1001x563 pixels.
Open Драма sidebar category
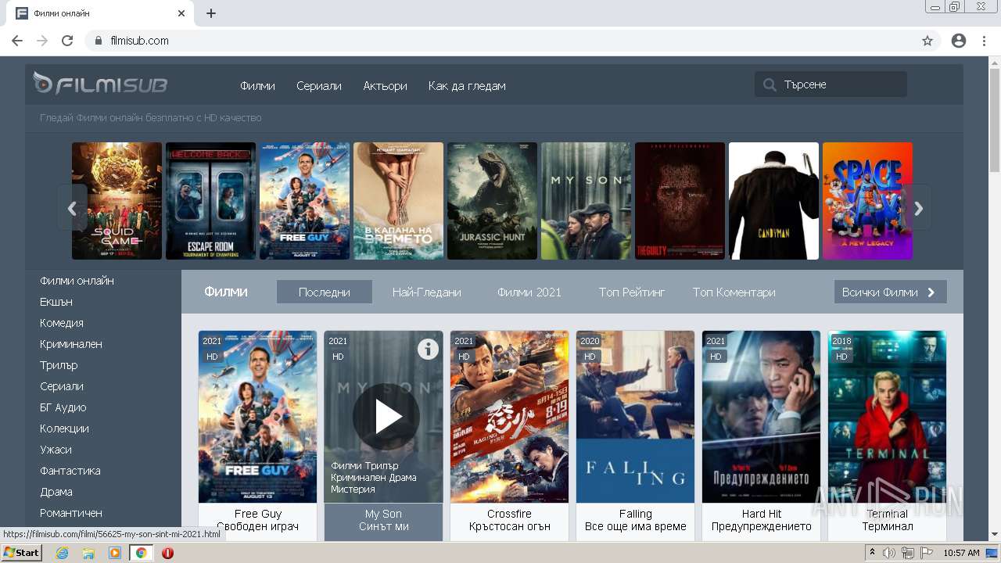(x=56, y=492)
